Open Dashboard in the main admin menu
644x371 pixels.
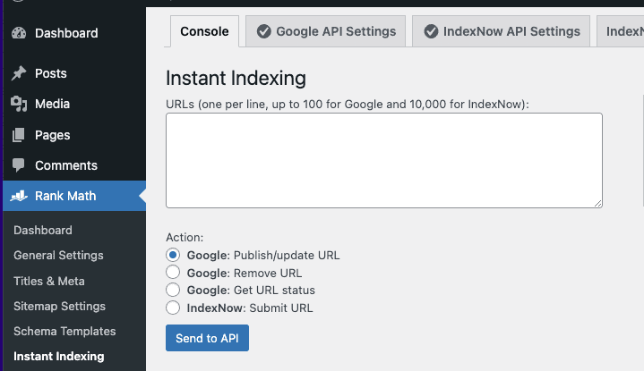(74, 33)
